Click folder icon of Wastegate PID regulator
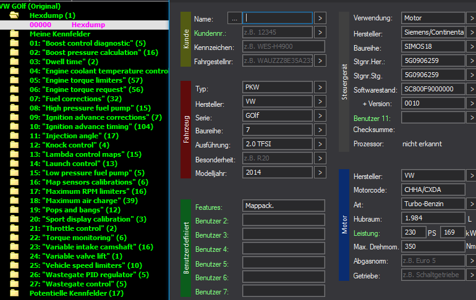476x300 pixels. pos(14,275)
